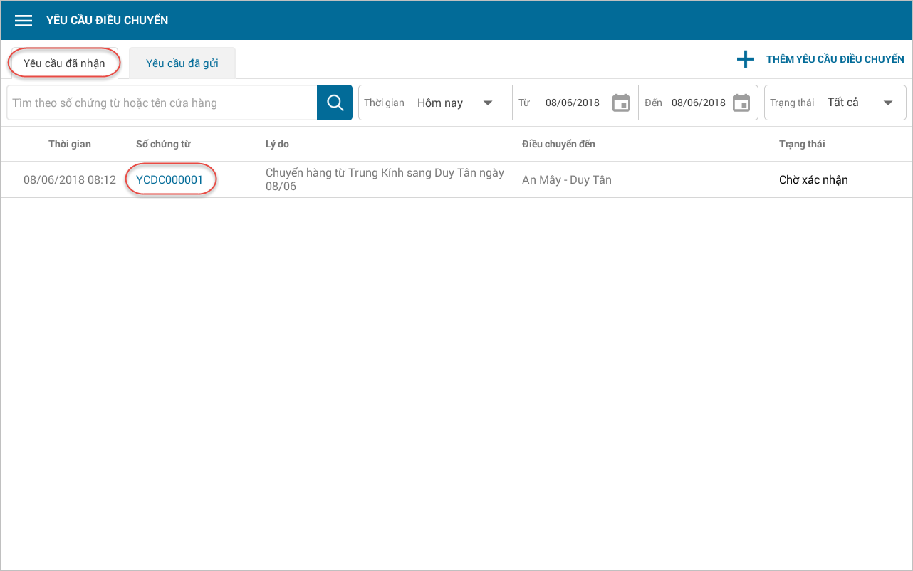This screenshot has width=913, height=571.
Task: Click the Số chứng từ column header
Action: pos(163,144)
